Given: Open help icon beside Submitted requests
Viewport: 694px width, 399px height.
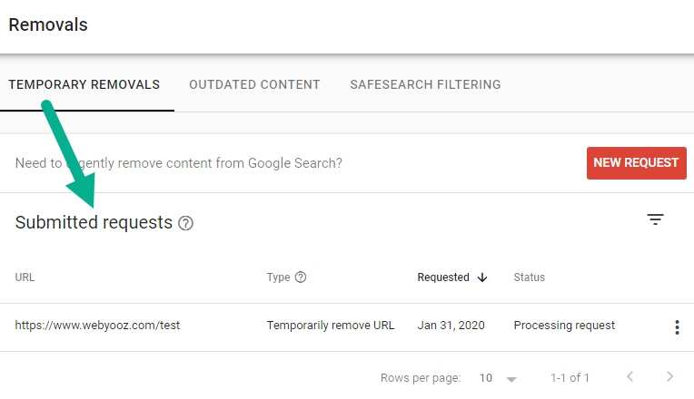Looking at the screenshot, I should (185, 223).
